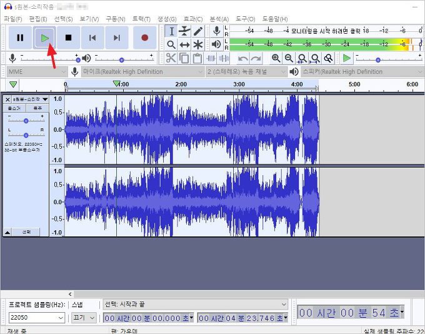Open the 편집(E) menu
Viewport: 425px width, 334px height.
tap(38, 19)
